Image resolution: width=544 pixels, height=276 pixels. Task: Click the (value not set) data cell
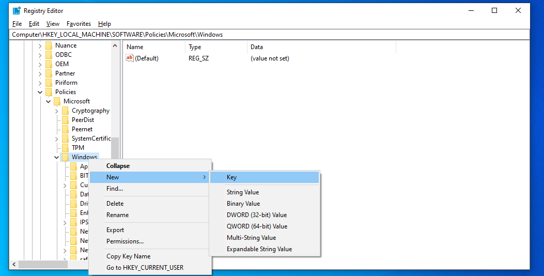(x=270, y=58)
